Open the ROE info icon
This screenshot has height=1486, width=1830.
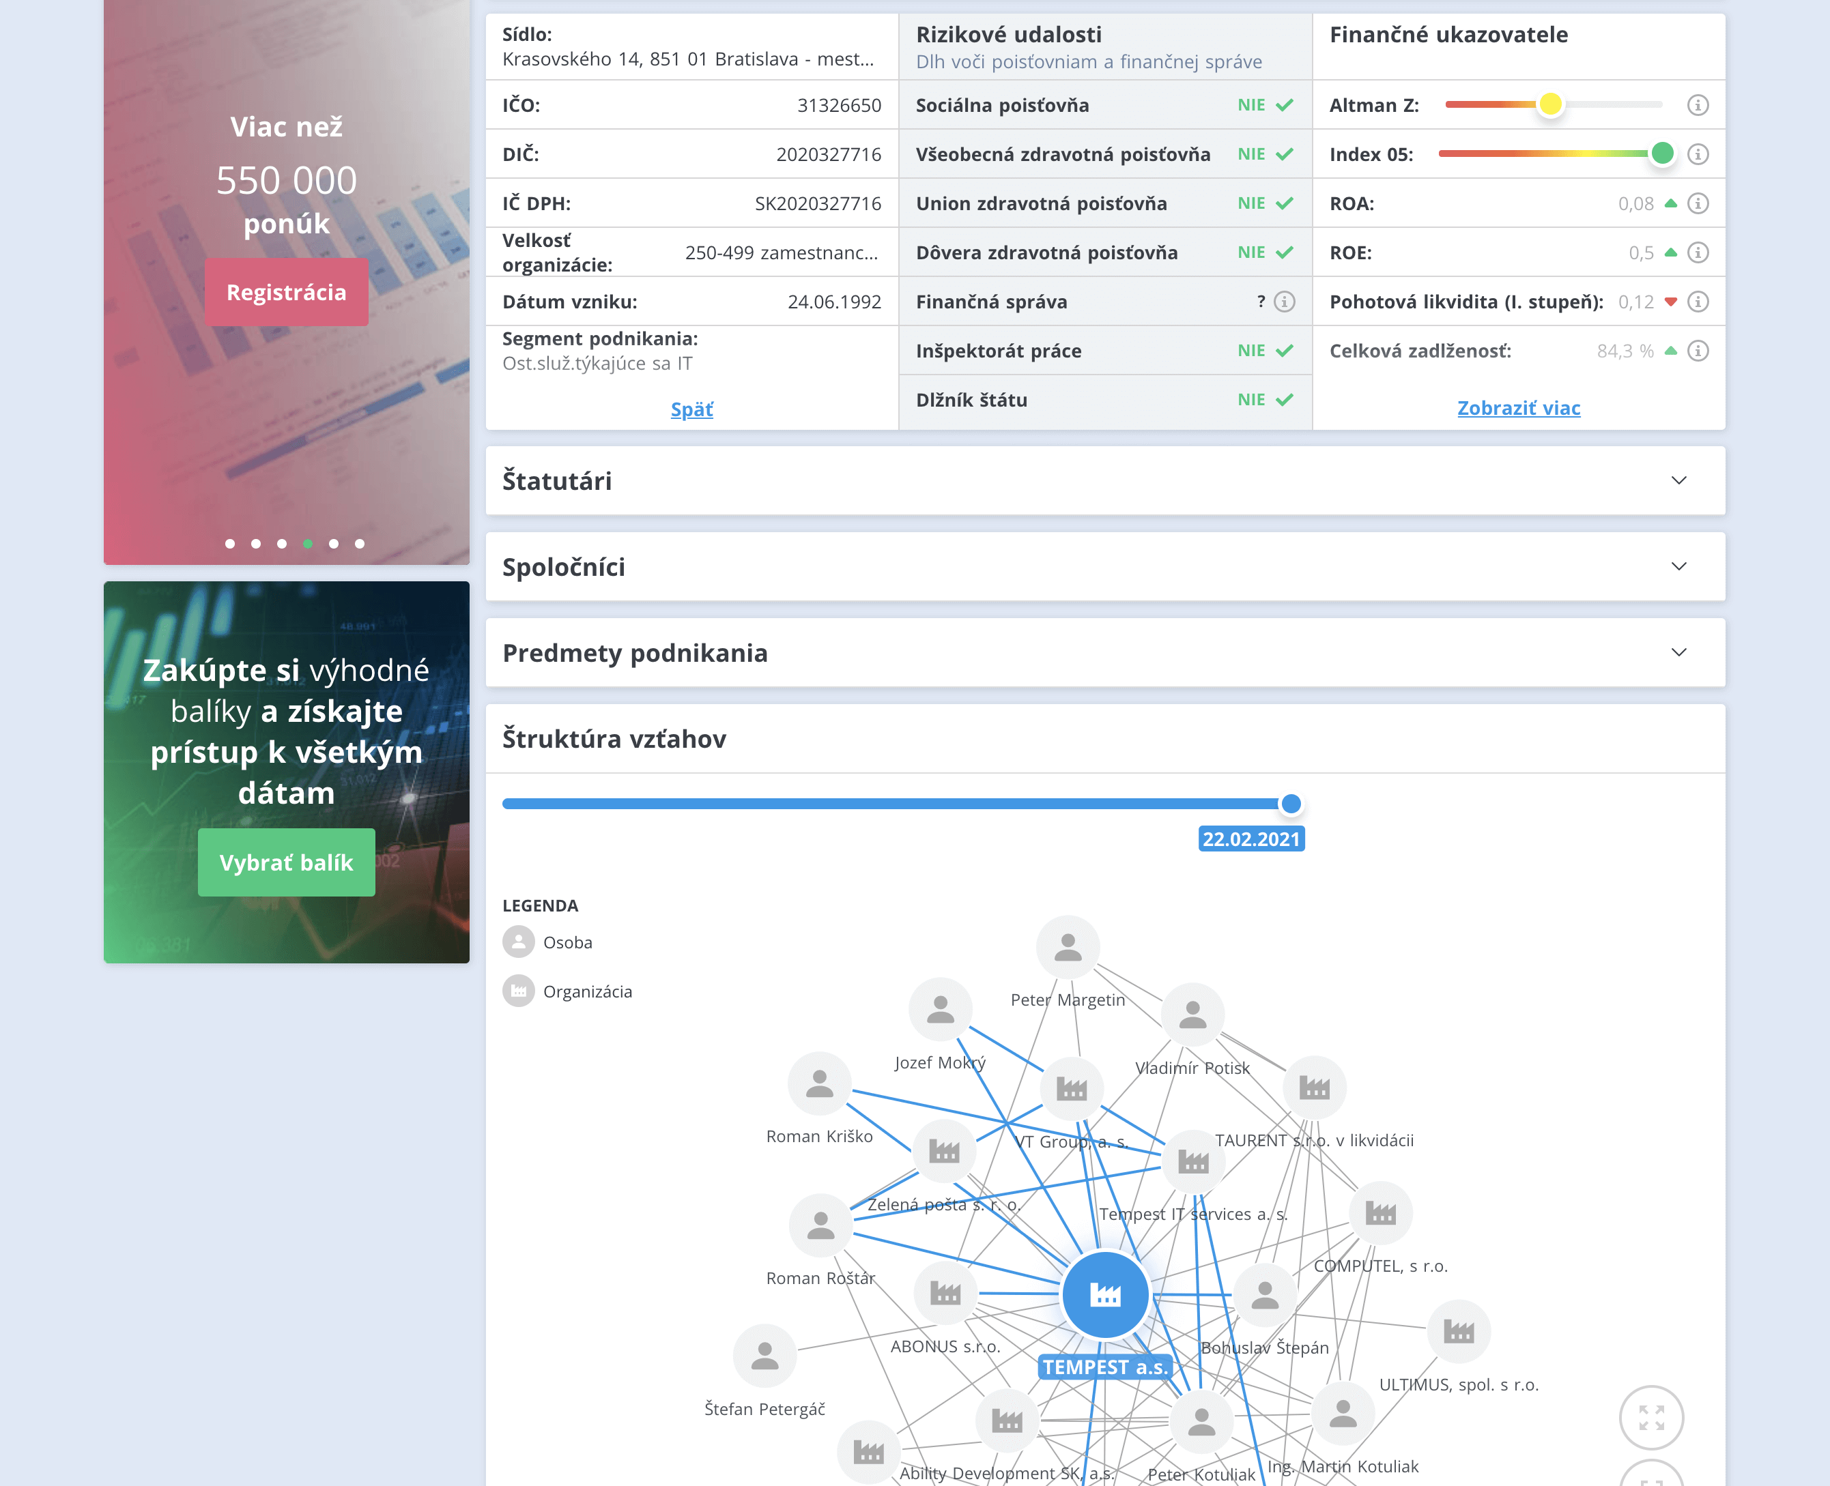point(1698,252)
